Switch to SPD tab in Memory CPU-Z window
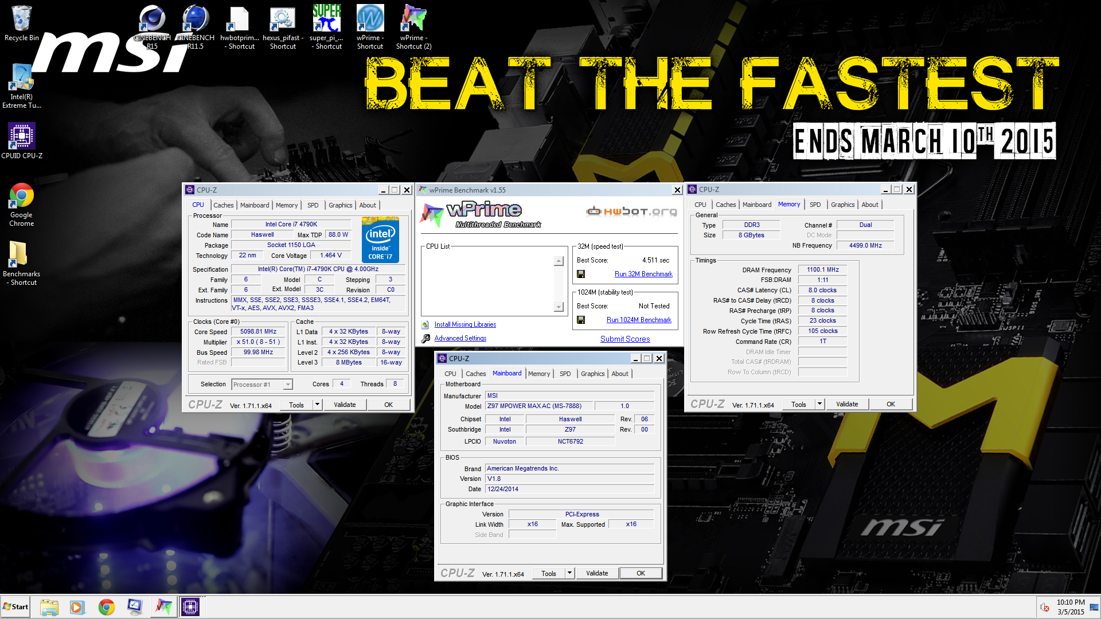 tap(815, 205)
